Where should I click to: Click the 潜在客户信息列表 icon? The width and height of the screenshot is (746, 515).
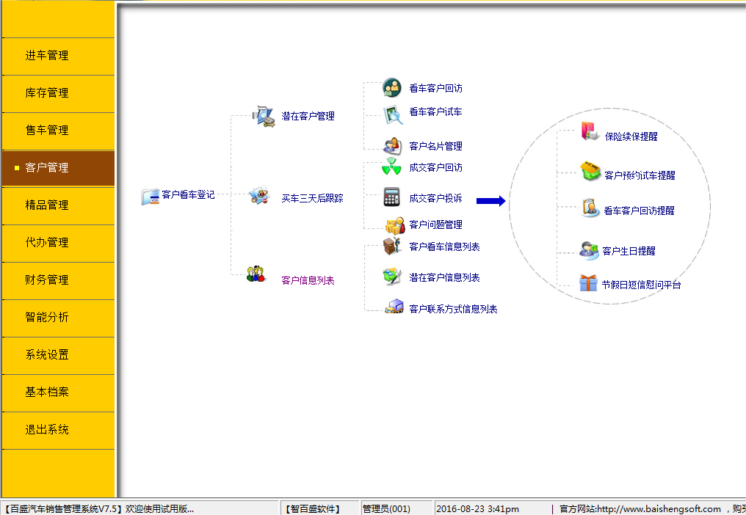click(x=393, y=277)
